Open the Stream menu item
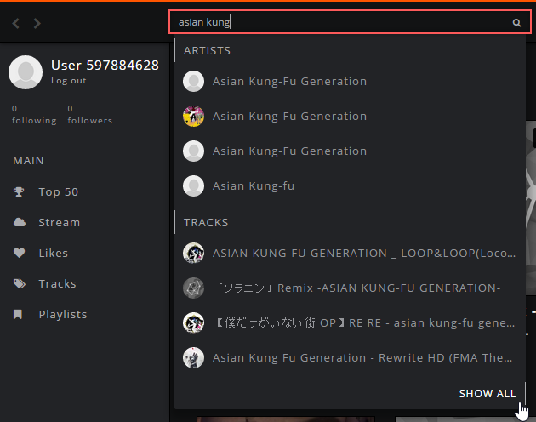The width and height of the screenshot is (536, 422). 59,223
